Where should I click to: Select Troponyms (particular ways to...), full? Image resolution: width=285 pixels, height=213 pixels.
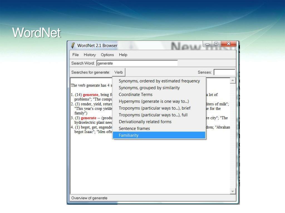click(159, 115)
